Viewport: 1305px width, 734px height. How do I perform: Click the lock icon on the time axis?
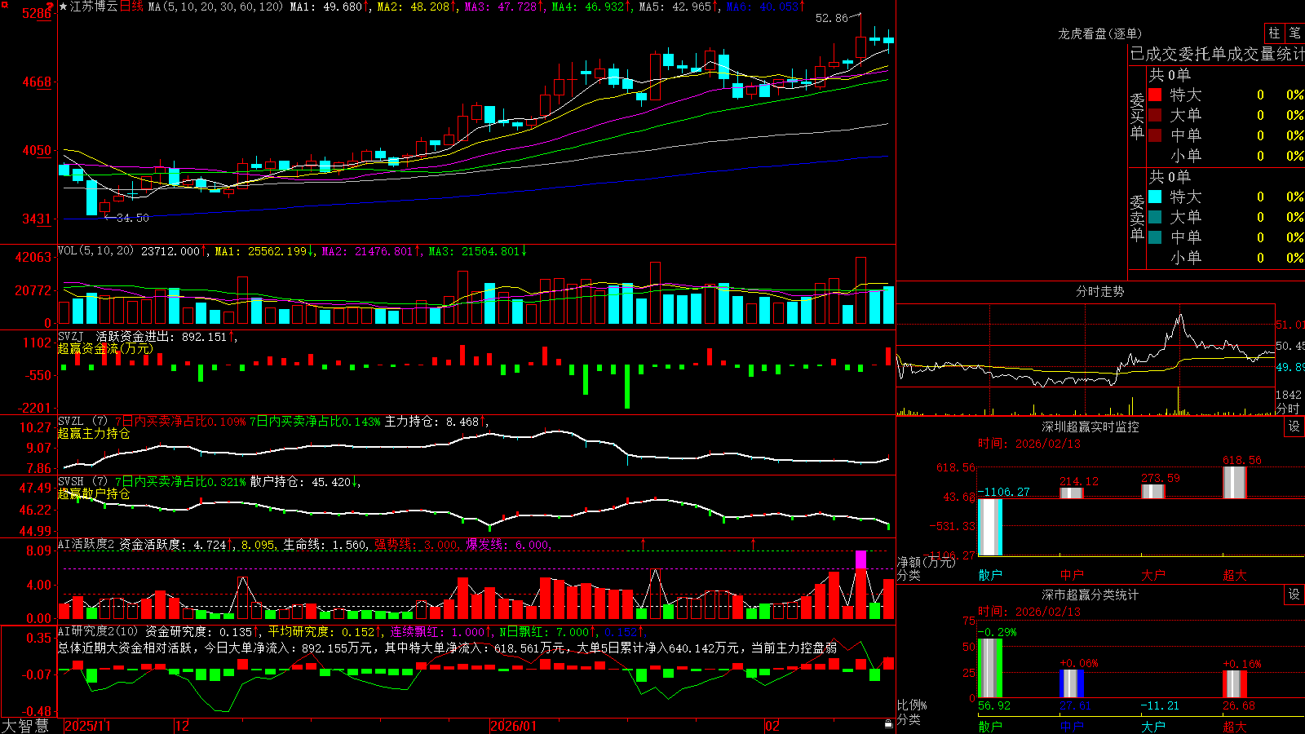click(888, 724)
